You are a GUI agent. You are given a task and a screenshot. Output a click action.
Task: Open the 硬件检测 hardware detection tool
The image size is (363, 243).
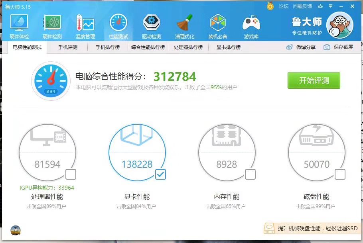coord(52,25)
